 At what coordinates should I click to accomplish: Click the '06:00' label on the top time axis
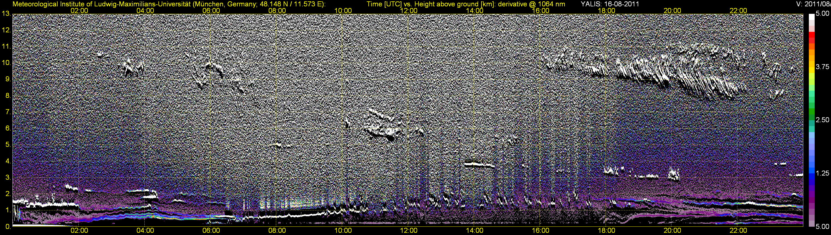pyautogui.click(x=211, y=11)
